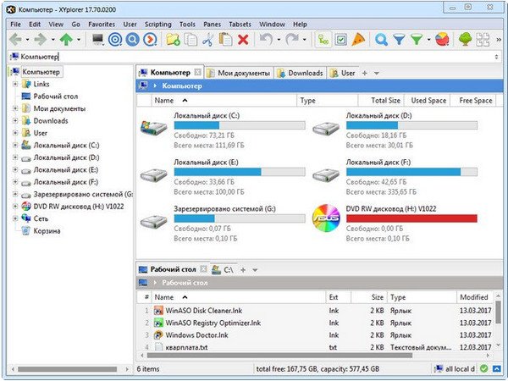Image resolution: width=508 pixels, height=381 pixels.
Task: Click computer icon in upper breadcrumb bar
Action: (x=143, y=86)
